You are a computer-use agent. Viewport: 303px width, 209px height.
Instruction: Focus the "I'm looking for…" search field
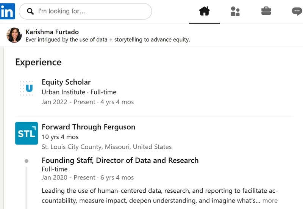point(86,11)
